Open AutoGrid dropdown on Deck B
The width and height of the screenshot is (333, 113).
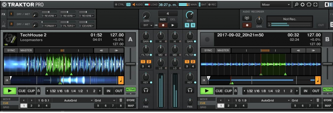pos(269,100)
